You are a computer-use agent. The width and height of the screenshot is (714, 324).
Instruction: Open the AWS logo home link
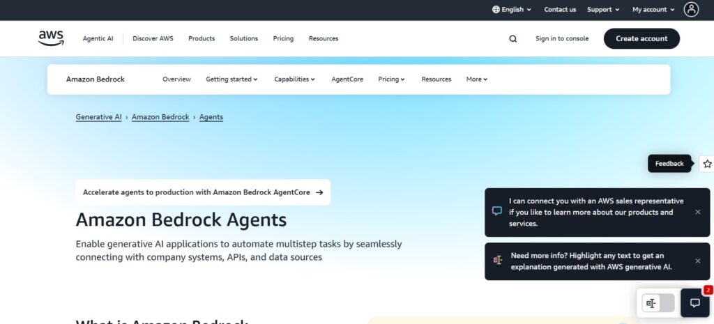click(51, 38)
